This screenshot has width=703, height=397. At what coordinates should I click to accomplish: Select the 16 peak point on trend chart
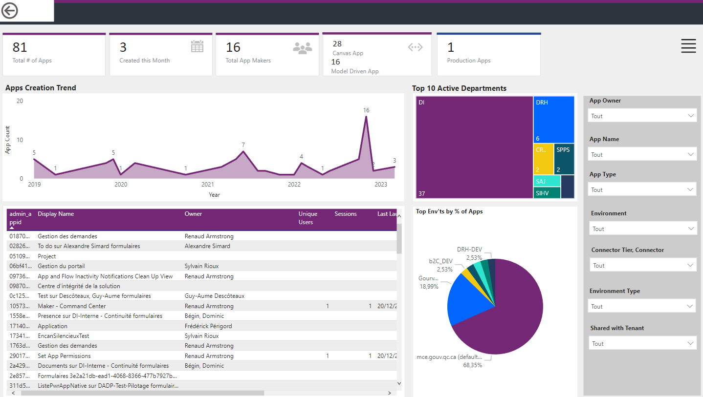366,116
